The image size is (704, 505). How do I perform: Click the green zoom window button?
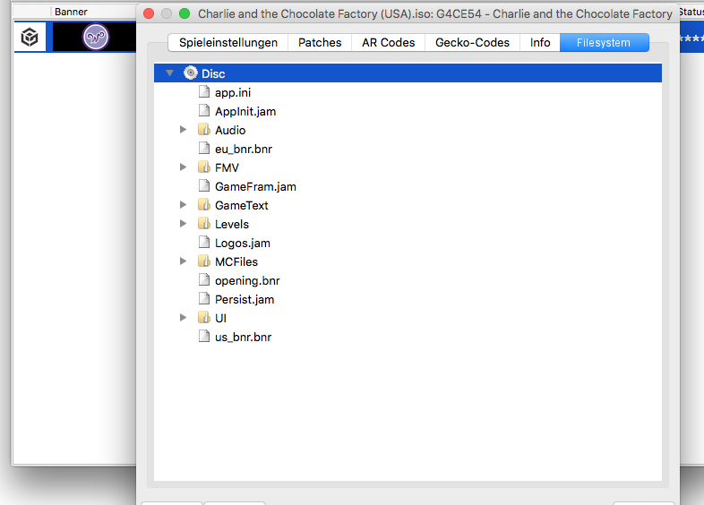click(x=185, y=14)
